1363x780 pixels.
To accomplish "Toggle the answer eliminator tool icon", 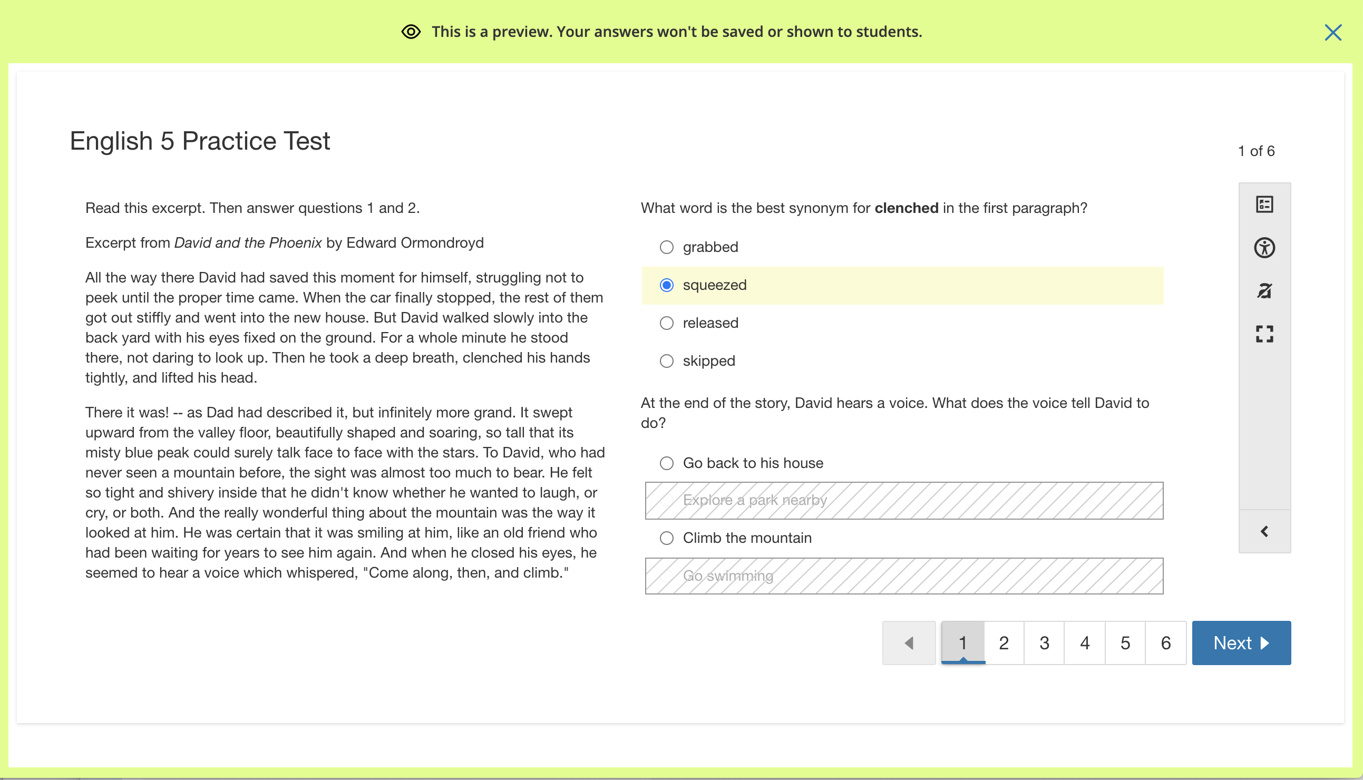I will pos(1264,291).
